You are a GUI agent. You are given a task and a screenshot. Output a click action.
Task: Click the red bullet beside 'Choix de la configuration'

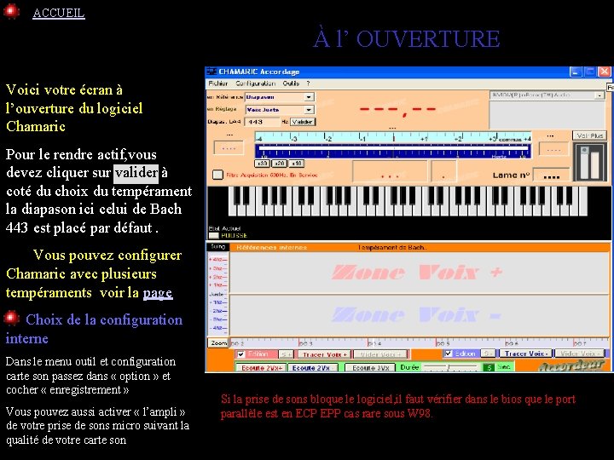click(x=11, y=319)
